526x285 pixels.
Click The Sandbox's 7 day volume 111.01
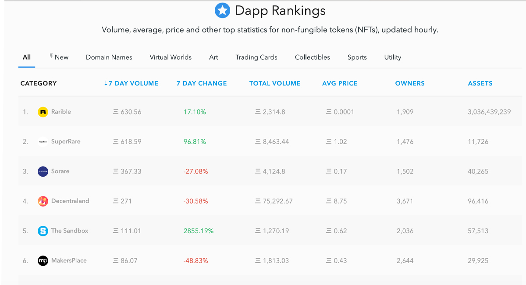(x=127, y=231)
